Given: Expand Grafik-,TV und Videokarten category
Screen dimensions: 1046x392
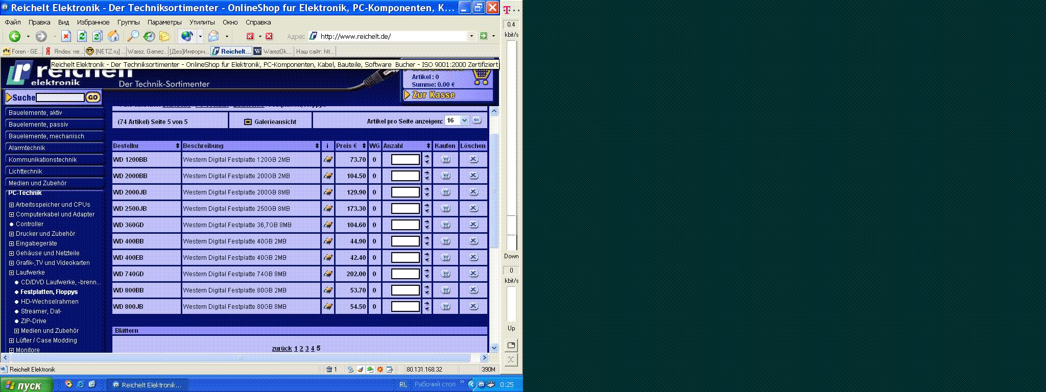Looking at the screenshot, I should coord(11,263).
